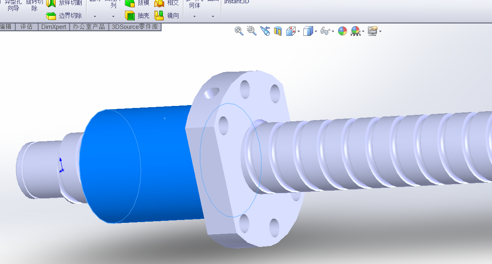492x264 pixels.
Task: Click the 镜向 text label
Action: (173, 16)
